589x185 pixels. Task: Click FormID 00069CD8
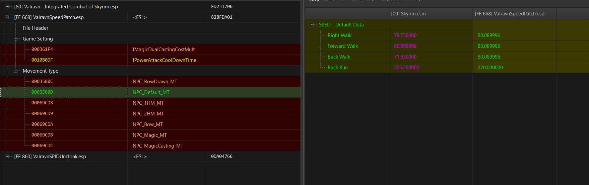pos(42,103)
